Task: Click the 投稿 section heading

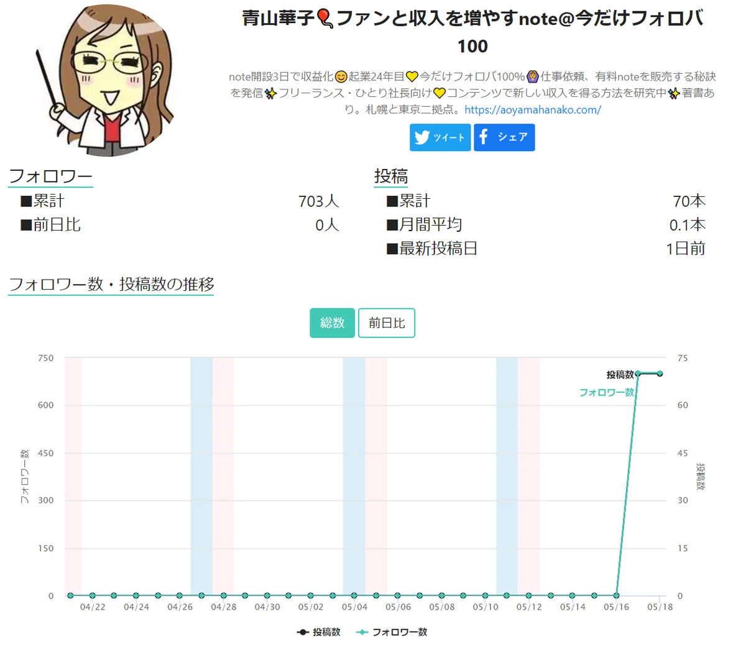Action: 391,176
